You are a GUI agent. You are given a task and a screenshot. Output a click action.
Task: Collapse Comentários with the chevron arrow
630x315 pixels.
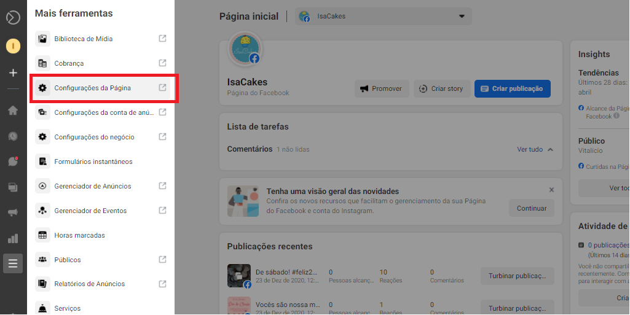551,149
